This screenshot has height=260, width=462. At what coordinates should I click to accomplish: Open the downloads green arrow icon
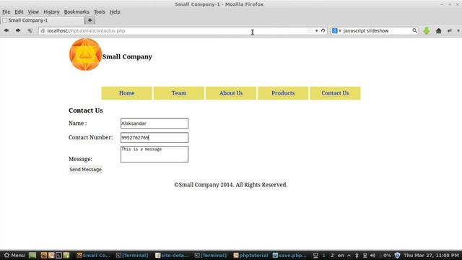[x=427, y=30]
